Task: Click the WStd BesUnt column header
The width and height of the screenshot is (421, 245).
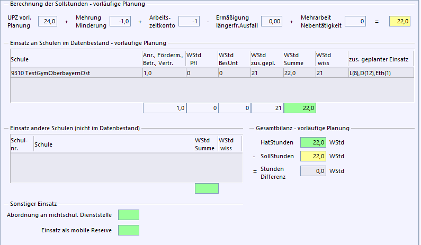Action: coord(234,59)
